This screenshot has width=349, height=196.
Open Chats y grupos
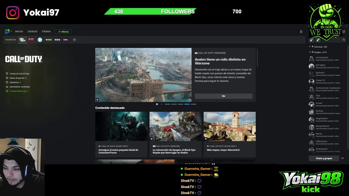tap(324, 158)
